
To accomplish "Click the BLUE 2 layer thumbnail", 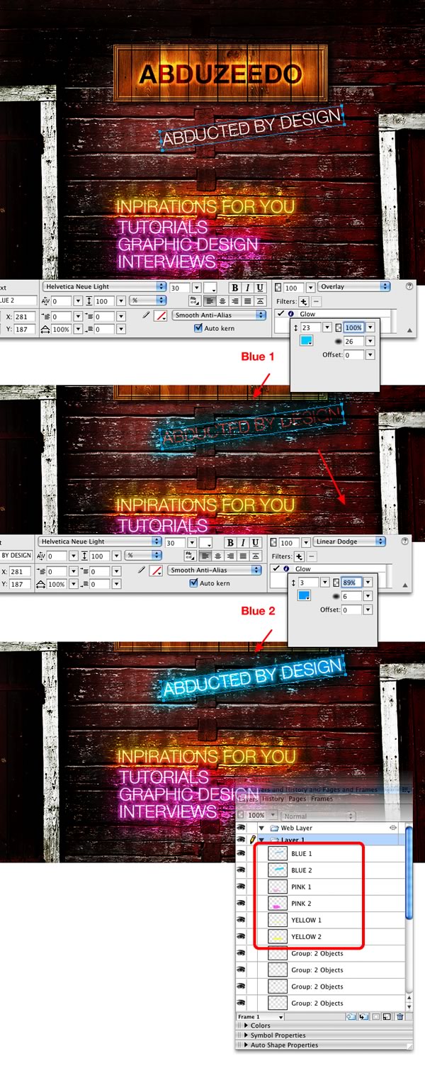I will coord(278,870).
